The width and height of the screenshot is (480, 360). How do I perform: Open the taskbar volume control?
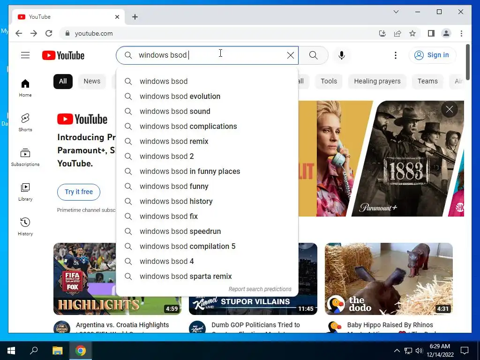(419, 351)
